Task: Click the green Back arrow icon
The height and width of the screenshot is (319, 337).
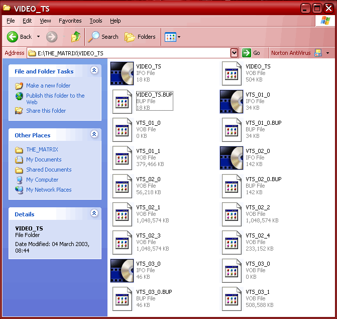Action: click(12, 37)
